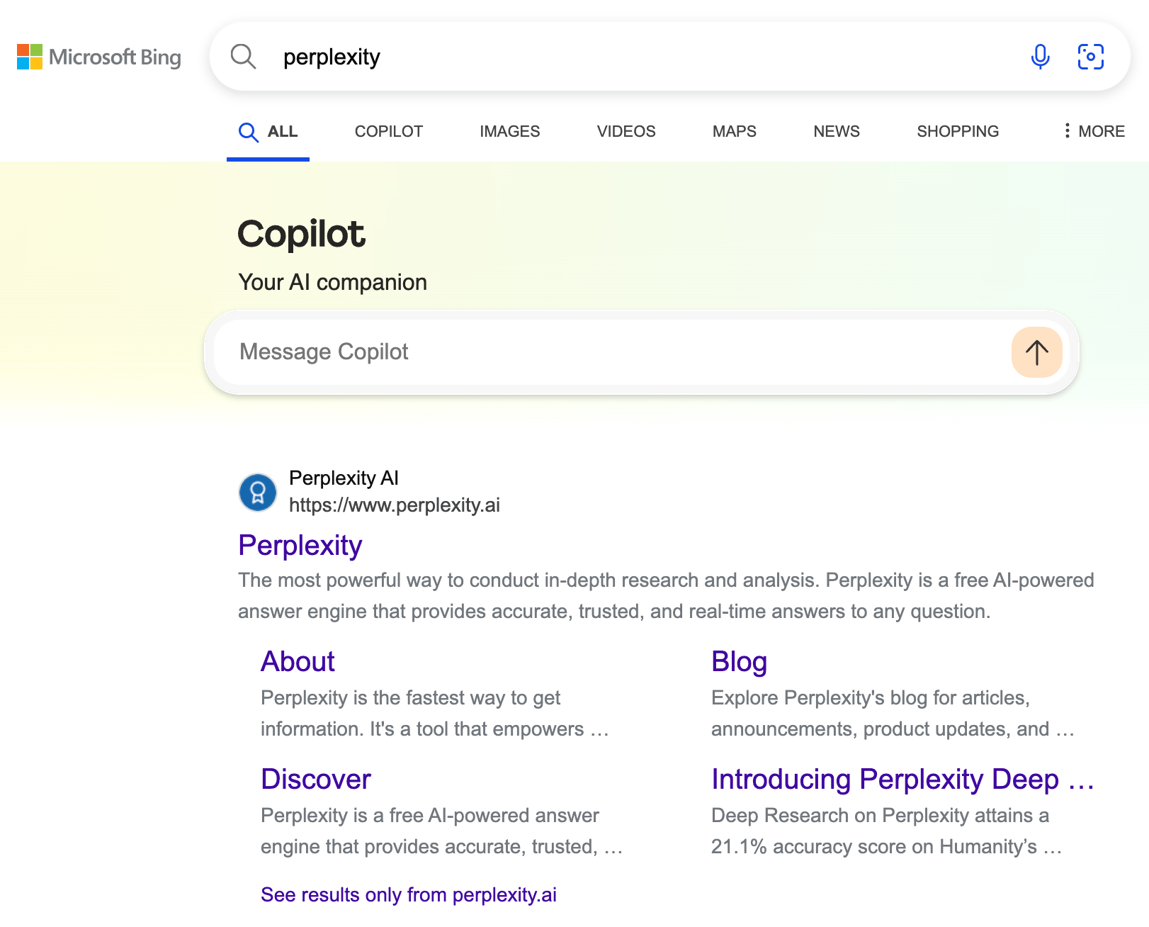
Task: Click the Microsoft Bing logo
Action: tap(98, 57)
